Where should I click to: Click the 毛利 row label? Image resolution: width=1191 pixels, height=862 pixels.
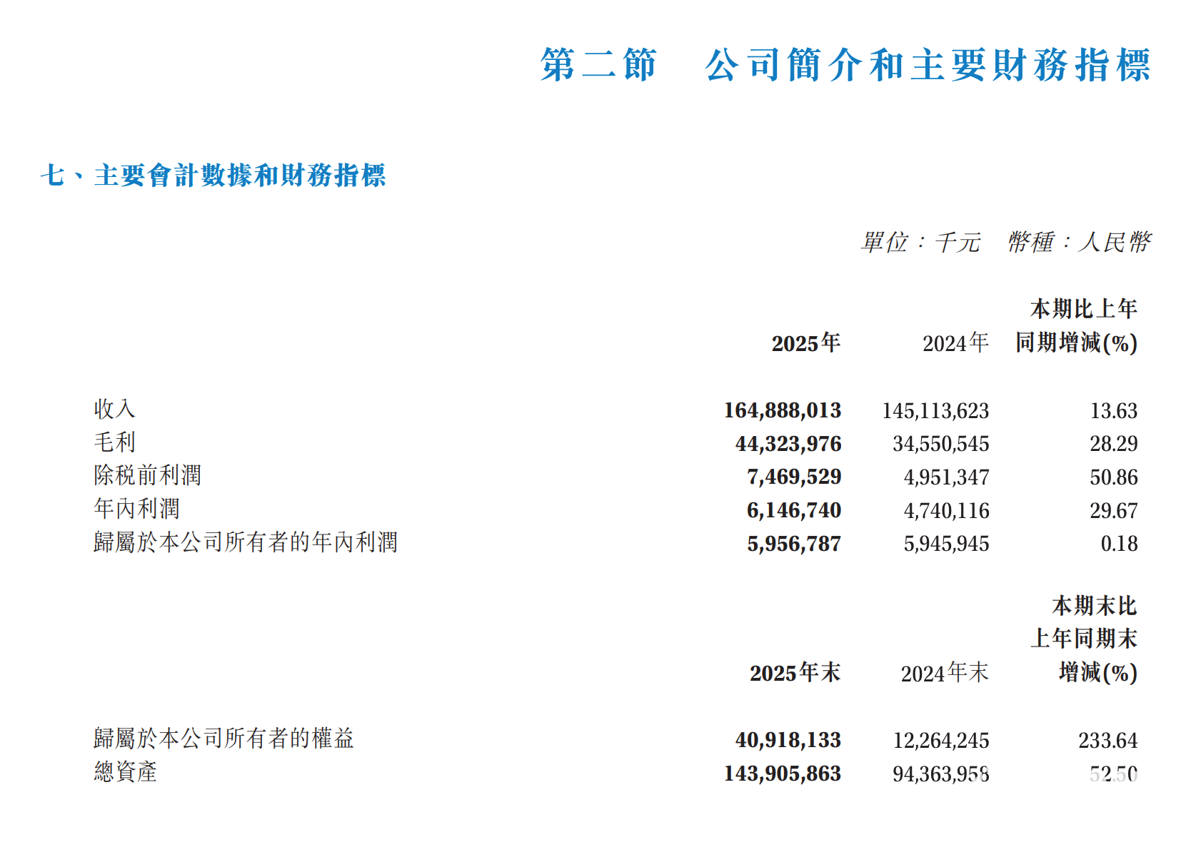pyautogui.click(x=114, y=442)
